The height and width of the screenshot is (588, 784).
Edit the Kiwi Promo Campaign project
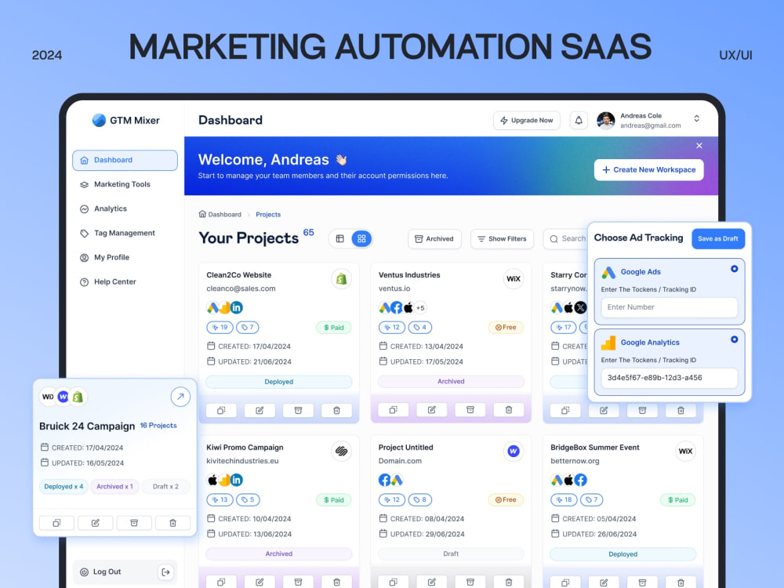(x=260, y=582)
